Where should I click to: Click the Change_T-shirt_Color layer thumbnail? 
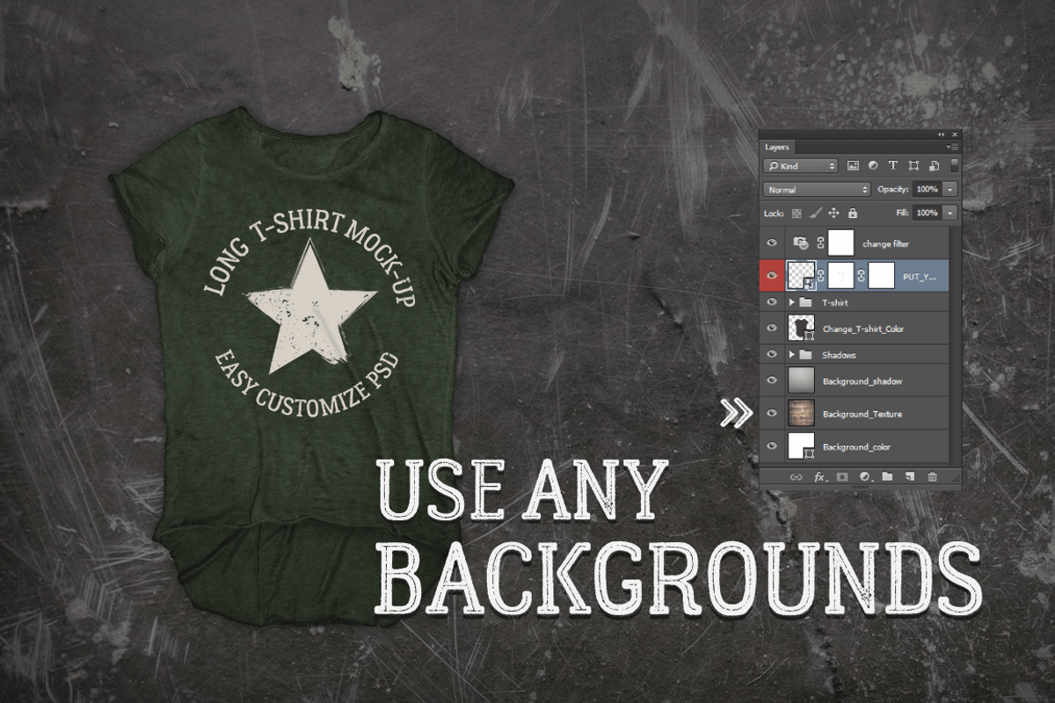coord(801,328)
